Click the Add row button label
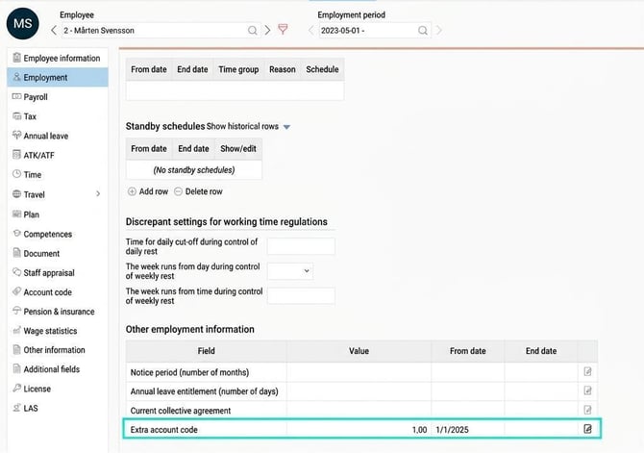 pyautogui.click(x=153, y=191)
